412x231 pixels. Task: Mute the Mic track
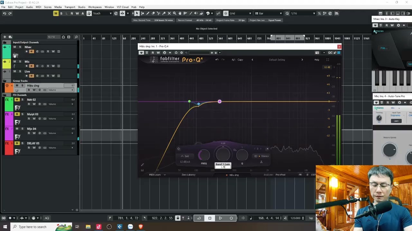click(14, 61)
